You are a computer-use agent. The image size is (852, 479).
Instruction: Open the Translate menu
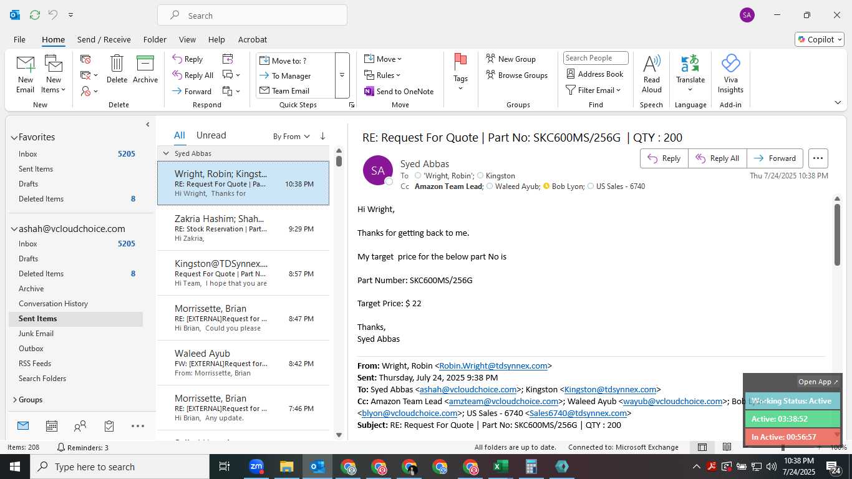click(x=690, y=74)
